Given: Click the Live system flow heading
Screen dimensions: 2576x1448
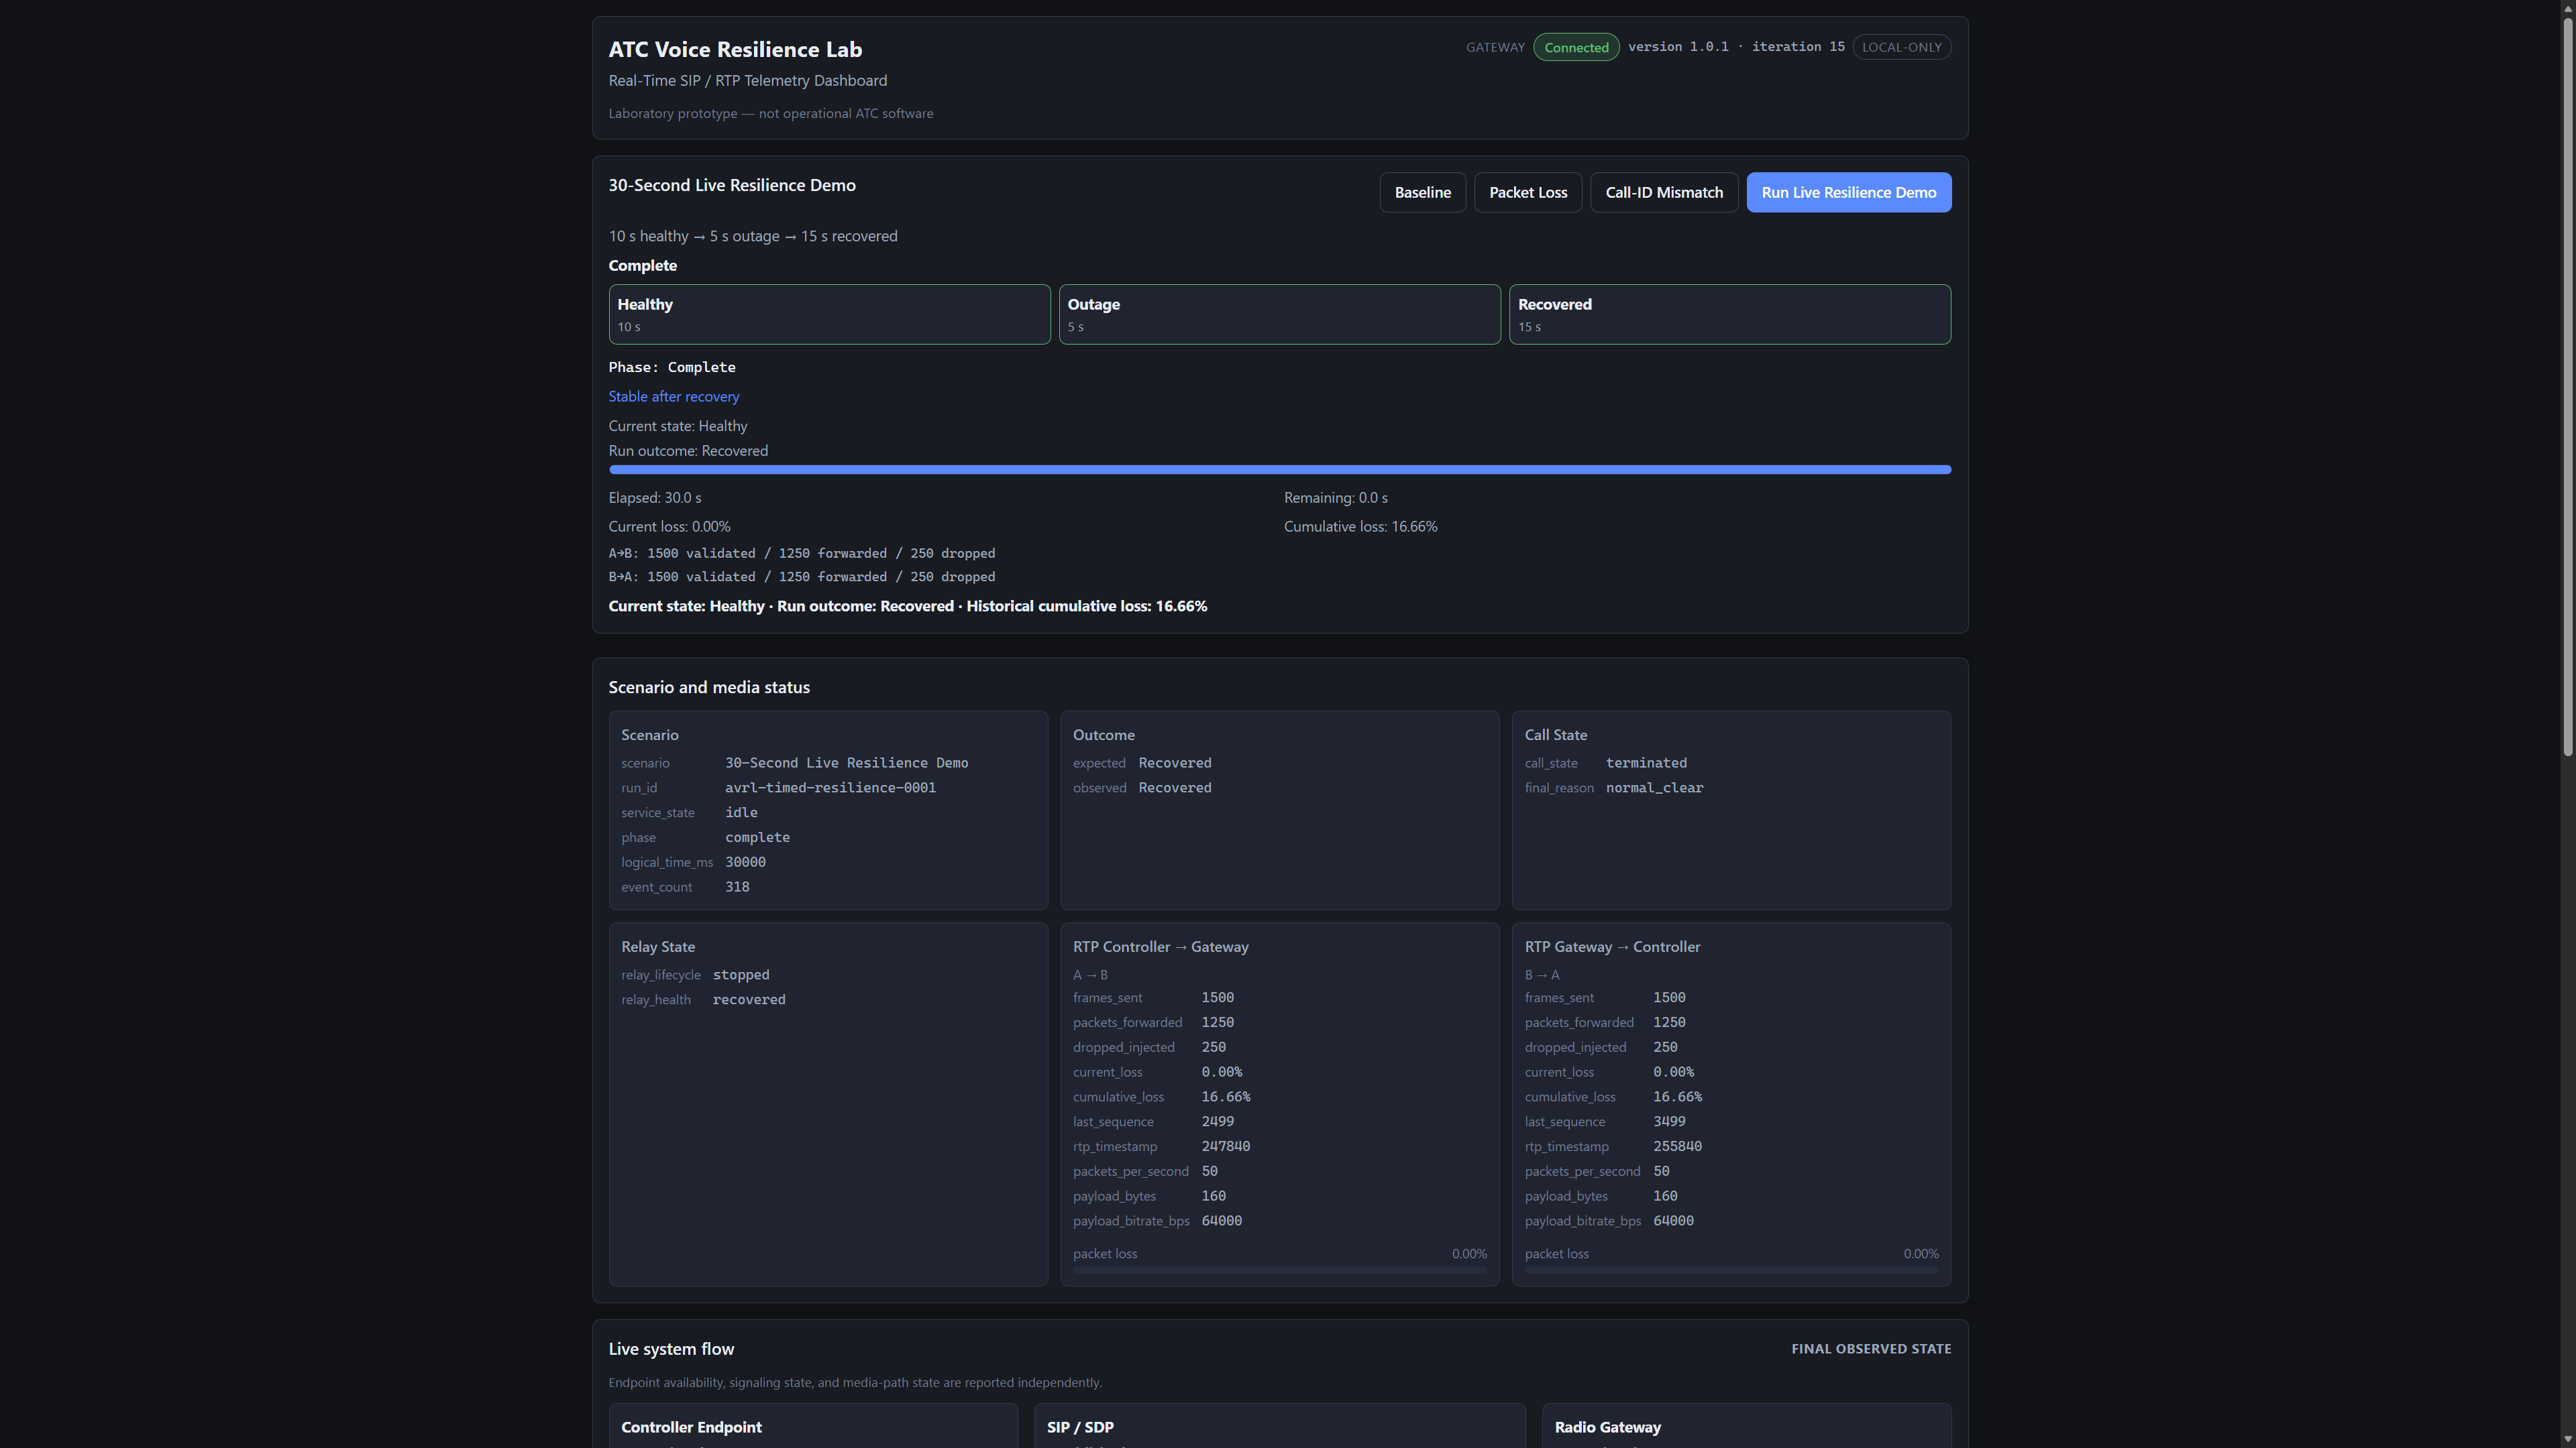Looking at the screenshot, I should point(671,1349).
